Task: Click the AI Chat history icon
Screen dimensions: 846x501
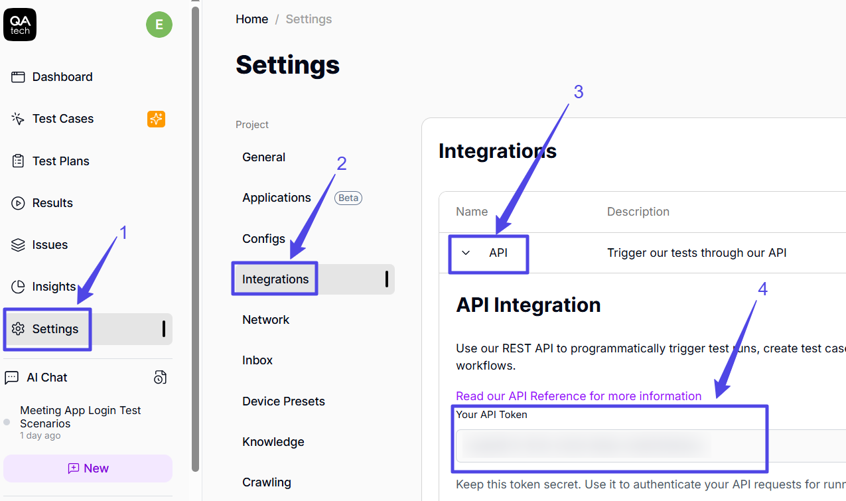Action: pos(160,378)
